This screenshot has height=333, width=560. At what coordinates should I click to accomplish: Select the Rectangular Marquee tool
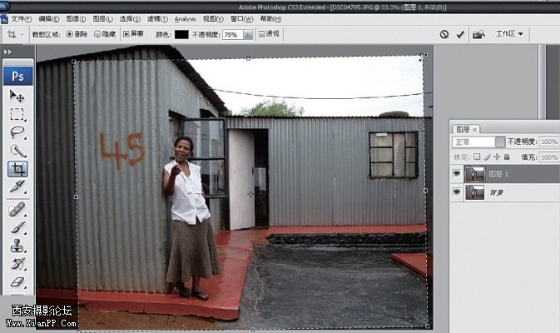pos(17,114)
